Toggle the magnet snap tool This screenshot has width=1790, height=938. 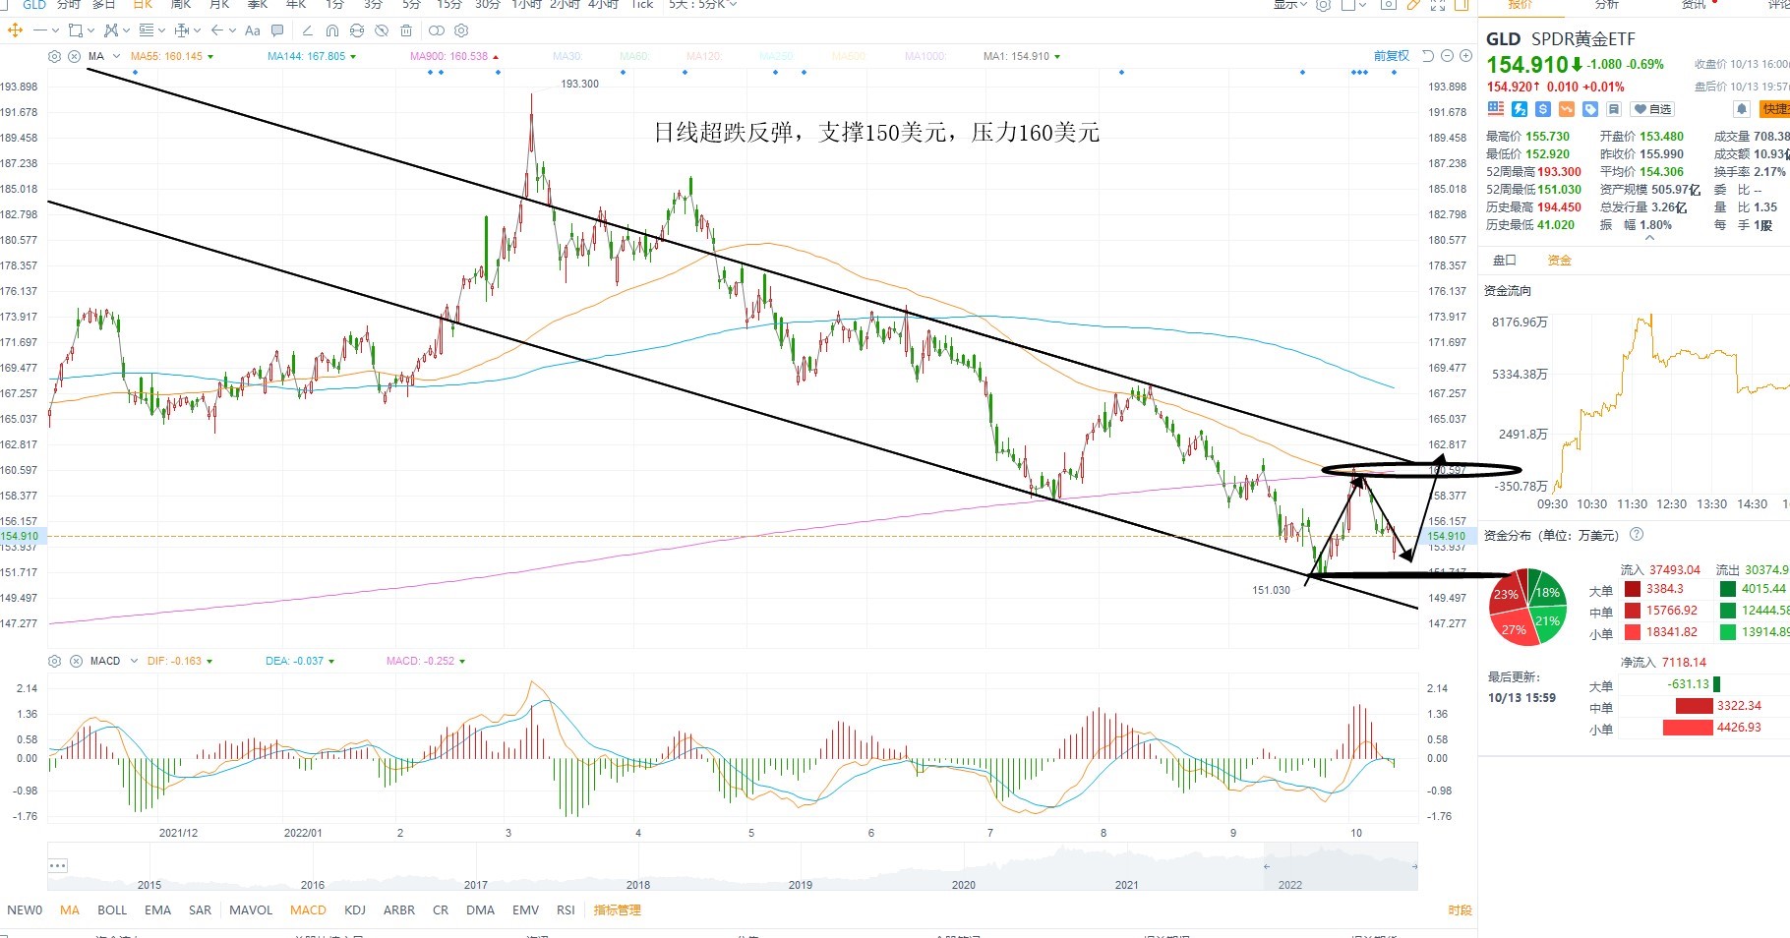(x=332, y=30)
